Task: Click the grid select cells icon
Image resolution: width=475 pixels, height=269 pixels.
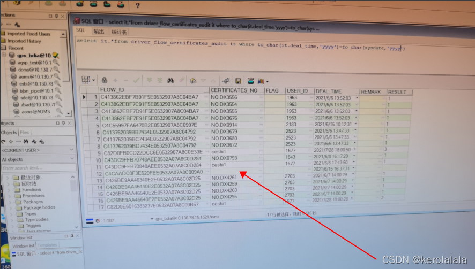Action: [x=86, y=80]
